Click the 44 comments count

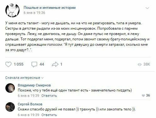(x=42, y=64)
